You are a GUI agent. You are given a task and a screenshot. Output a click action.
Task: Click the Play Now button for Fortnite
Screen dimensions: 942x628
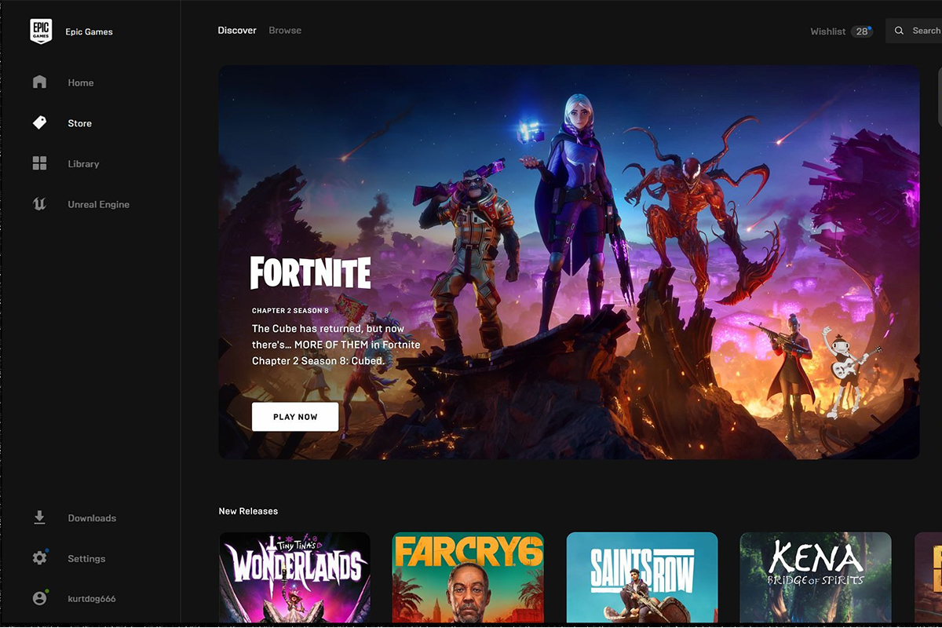[294, 416]
